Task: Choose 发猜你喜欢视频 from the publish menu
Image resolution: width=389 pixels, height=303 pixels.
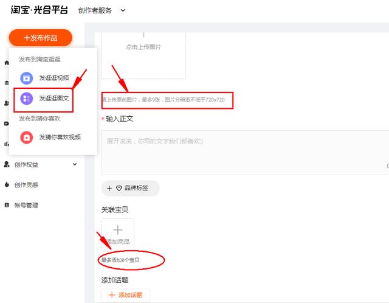Action: pyautogui.click(x=60, y=137)
